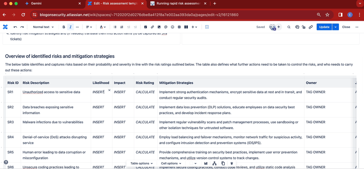The height and width of the screenshot is (169, 364).
Task: Copy the table
Action: point(223,164)
